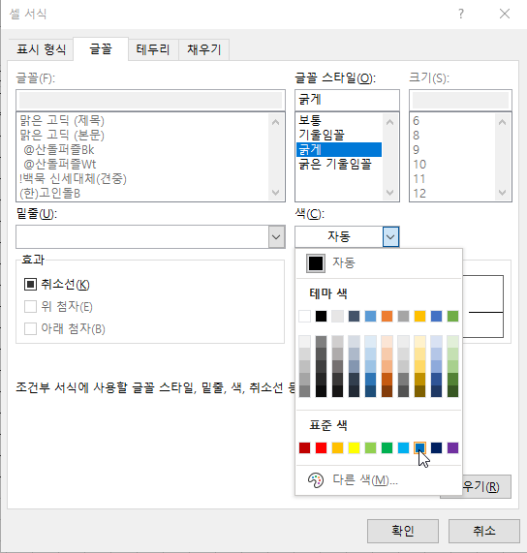Image resolution: width=527 pixels, height=553 pixels.
Task: Enable the 위 첨자 checkbox
Action: [30, 306]
